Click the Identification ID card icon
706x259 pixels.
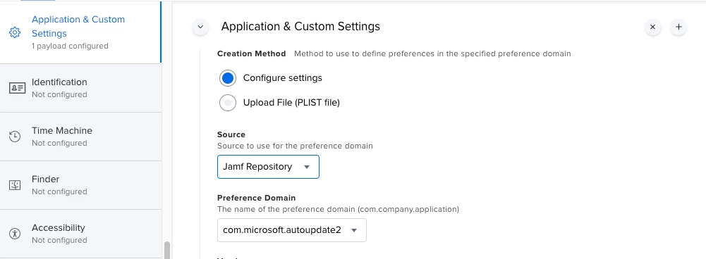point(18,88)
